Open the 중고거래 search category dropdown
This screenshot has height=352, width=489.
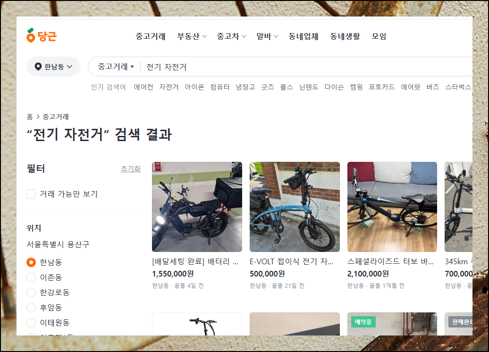pyautogui.click(x=116, y=67)
